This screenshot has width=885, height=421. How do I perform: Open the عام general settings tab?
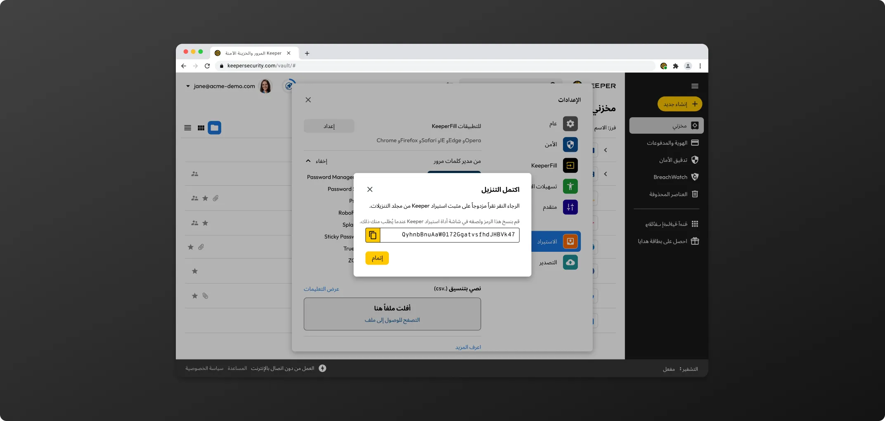[563, 124]
